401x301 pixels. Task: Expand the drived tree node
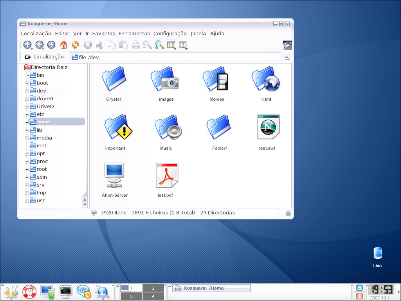point(27,99)
